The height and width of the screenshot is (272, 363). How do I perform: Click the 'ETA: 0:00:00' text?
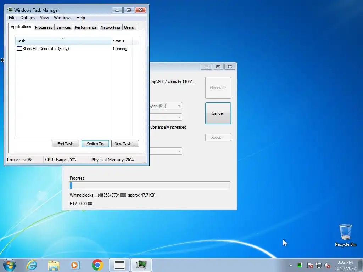(x=81, y=204)
